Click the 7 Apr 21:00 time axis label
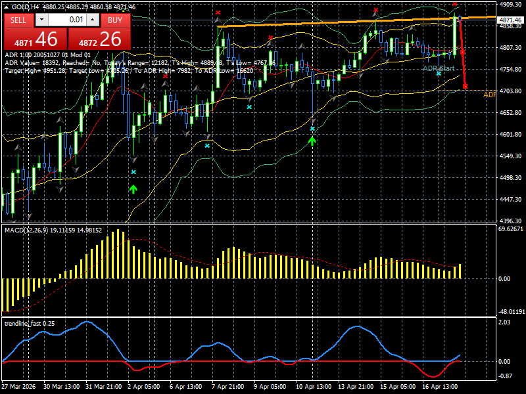The height and width of the screenshot is (394, 526). [x=228, y=386]
